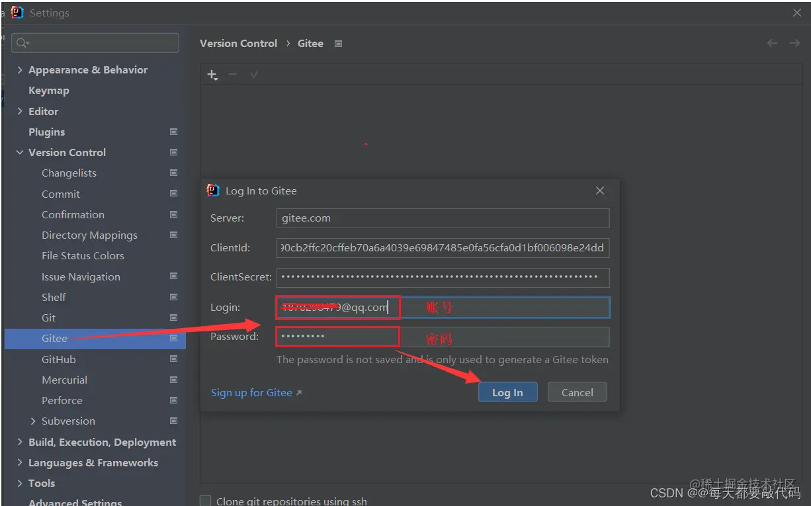Click the Cancel button in login dialog
This screenshot has height=506, width=811.
point(577,392)
